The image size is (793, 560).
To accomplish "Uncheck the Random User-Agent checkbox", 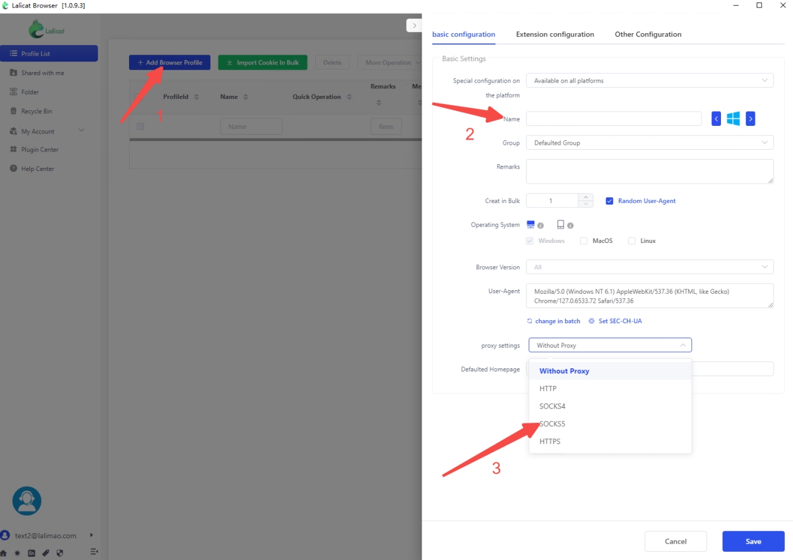I will [609, 201].
